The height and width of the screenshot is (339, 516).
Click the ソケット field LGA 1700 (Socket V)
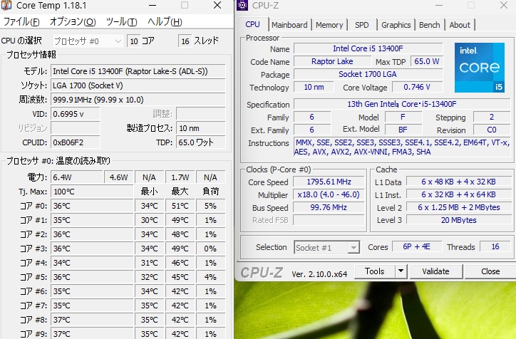click(138, 85)
